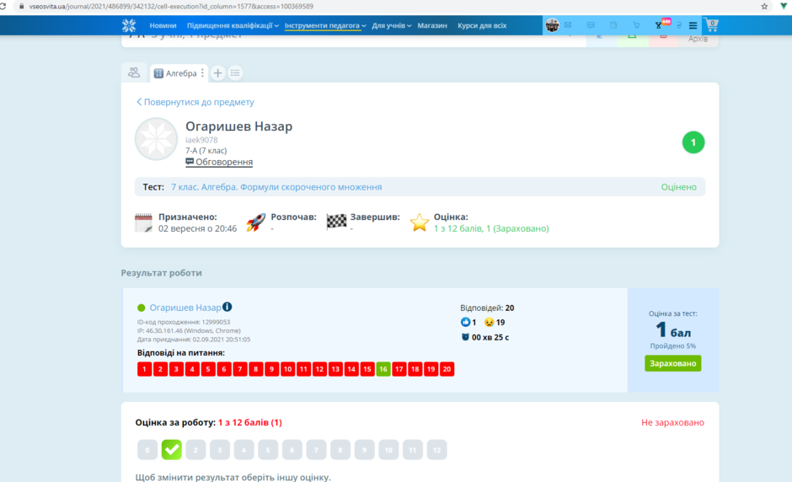792x482 pixels.
Task: Expand the Для учнів dropdown menu
Action: [x=392, y=25]
